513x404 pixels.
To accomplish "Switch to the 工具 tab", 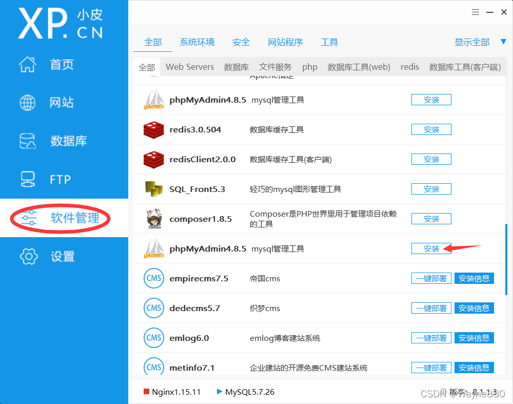I will click(x=329, y=42).
